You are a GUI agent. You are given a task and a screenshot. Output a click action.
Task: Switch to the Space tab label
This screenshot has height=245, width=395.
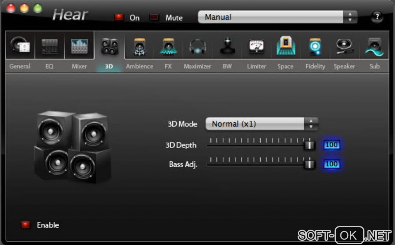285,66
